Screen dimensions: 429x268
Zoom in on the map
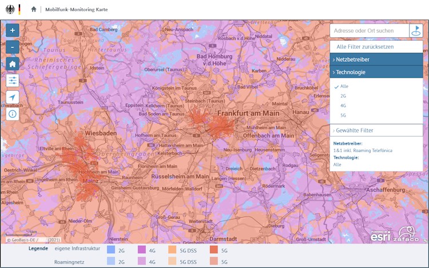(x=13, y=30)
